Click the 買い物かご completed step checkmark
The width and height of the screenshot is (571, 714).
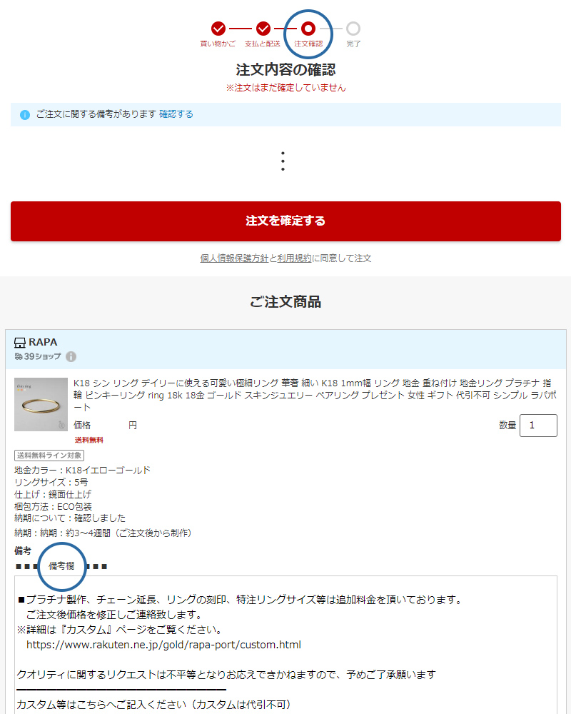pos(218,29)
